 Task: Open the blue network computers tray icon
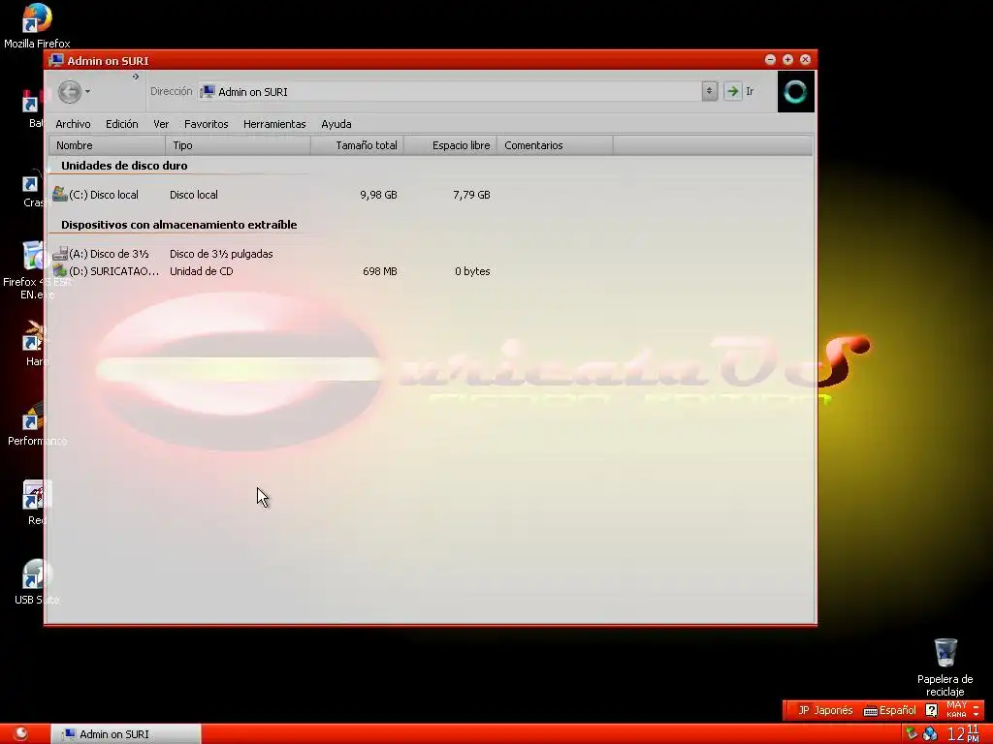click(x=930, y=733)
